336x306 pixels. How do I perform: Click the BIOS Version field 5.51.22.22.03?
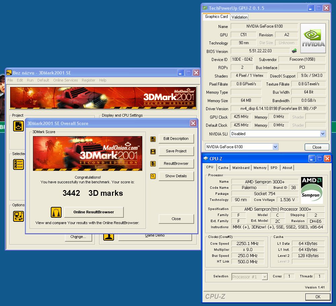[260, 51]
